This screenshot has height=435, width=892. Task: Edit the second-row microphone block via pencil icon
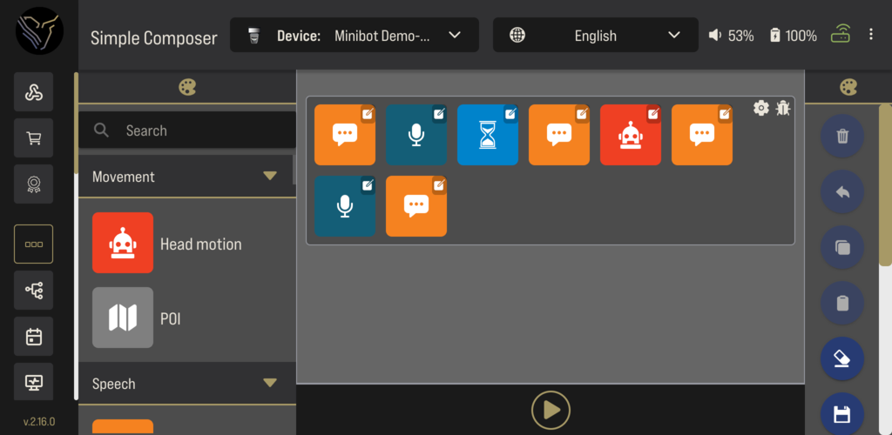tap(368, 185)
